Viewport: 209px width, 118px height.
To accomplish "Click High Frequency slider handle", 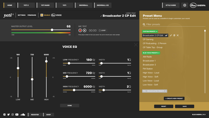I will point(74,90).
